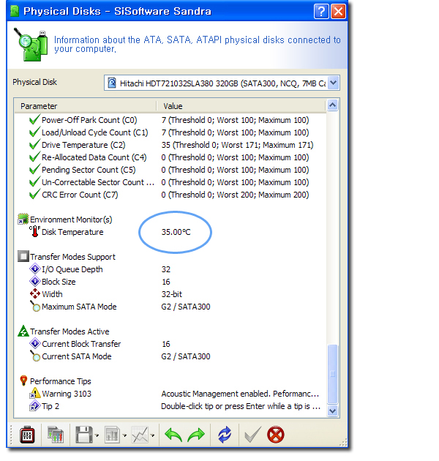Viewport: 439px width, 461px height.
Task: Click the Current Block Transfer diamond icon
Action: tap(35, 343)
